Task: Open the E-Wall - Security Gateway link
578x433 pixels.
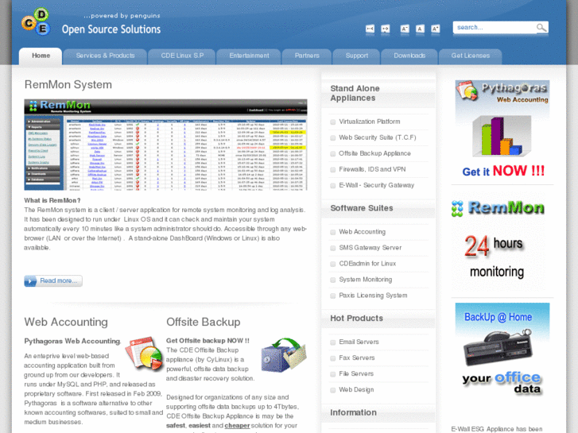Action: 376,185
